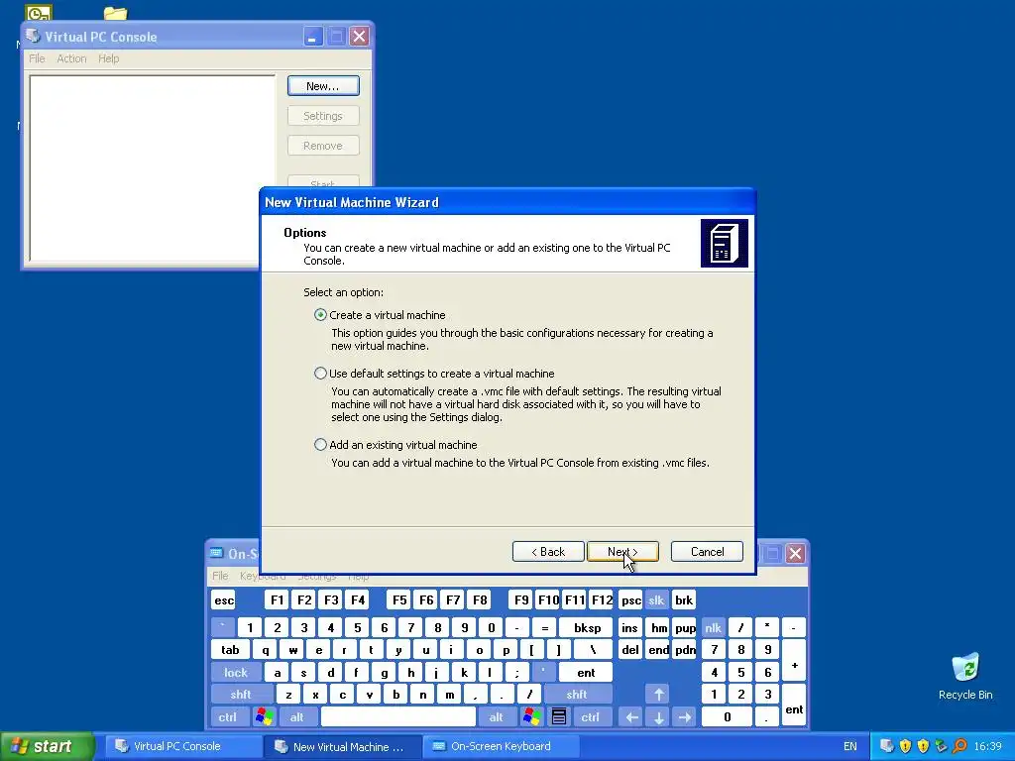Click F12 key on On-Screen Keyboard
Image resolution: width=1015 pixels, height=761 pixels.
pos(602,600)
